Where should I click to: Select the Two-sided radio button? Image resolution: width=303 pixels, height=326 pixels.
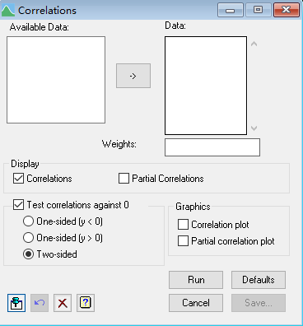(28, 254)
